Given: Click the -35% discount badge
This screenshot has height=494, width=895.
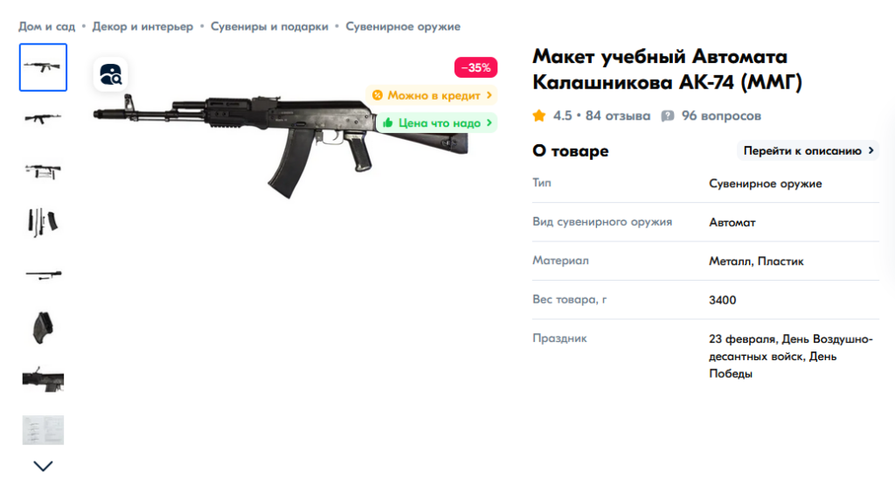Looking at the screenshot, I should pos(475,67).
